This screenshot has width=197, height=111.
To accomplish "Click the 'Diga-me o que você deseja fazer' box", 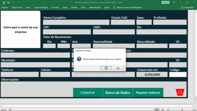I will [x=129, y=7].
